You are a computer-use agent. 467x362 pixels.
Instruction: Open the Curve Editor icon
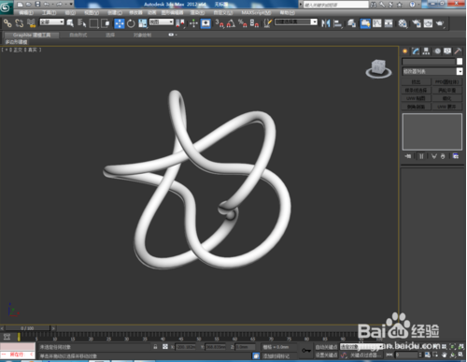[x=377, y=23]
